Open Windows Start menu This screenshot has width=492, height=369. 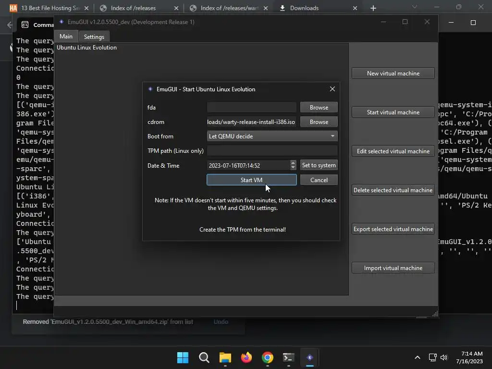183,357
